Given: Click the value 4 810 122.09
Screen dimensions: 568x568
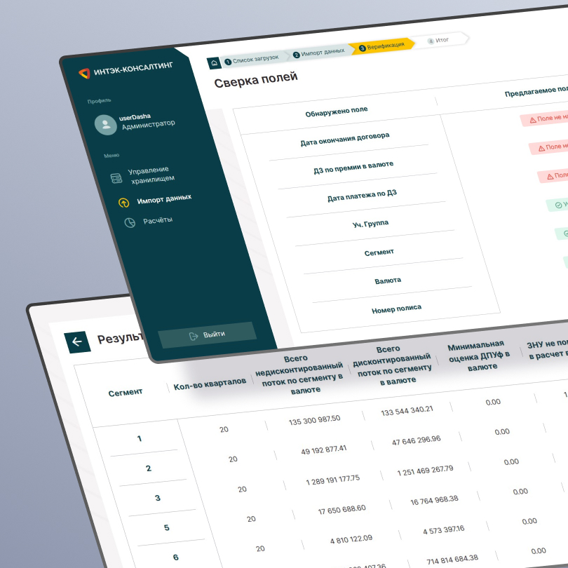Looking at the screenshot, I should (351, 540).
